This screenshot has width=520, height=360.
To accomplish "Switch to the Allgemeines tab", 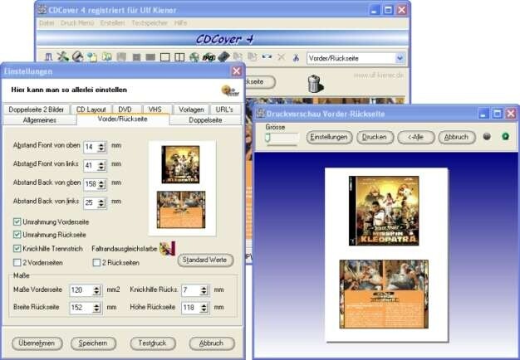I will (x=40, y=120).
